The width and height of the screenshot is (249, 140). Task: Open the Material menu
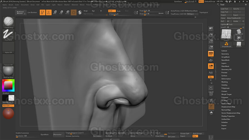(x=75, y=5)
